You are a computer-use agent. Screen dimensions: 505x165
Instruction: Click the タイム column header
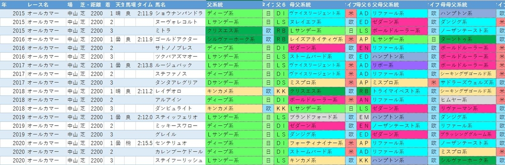pyautogui.click(x=145, y=4)
